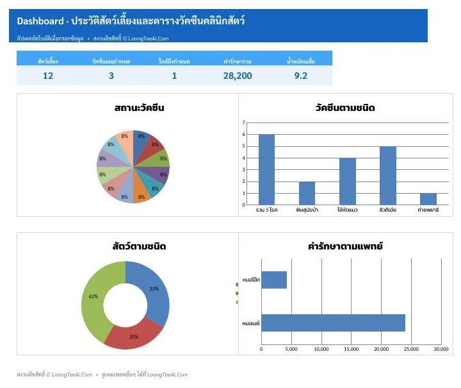461x388 pixels.
Task: Select the ถ่ายพยาธิ bar
Action: point(428,199)
